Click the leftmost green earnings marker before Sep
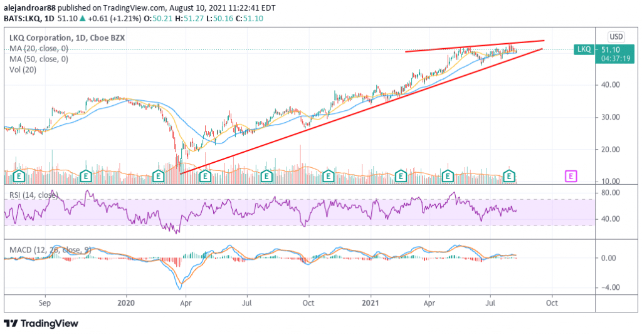The width and height of the screenshot is (642, 335). point(19,177)
